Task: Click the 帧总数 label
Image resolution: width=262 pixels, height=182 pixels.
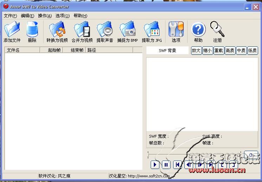Action: click(x=157, y=143)
